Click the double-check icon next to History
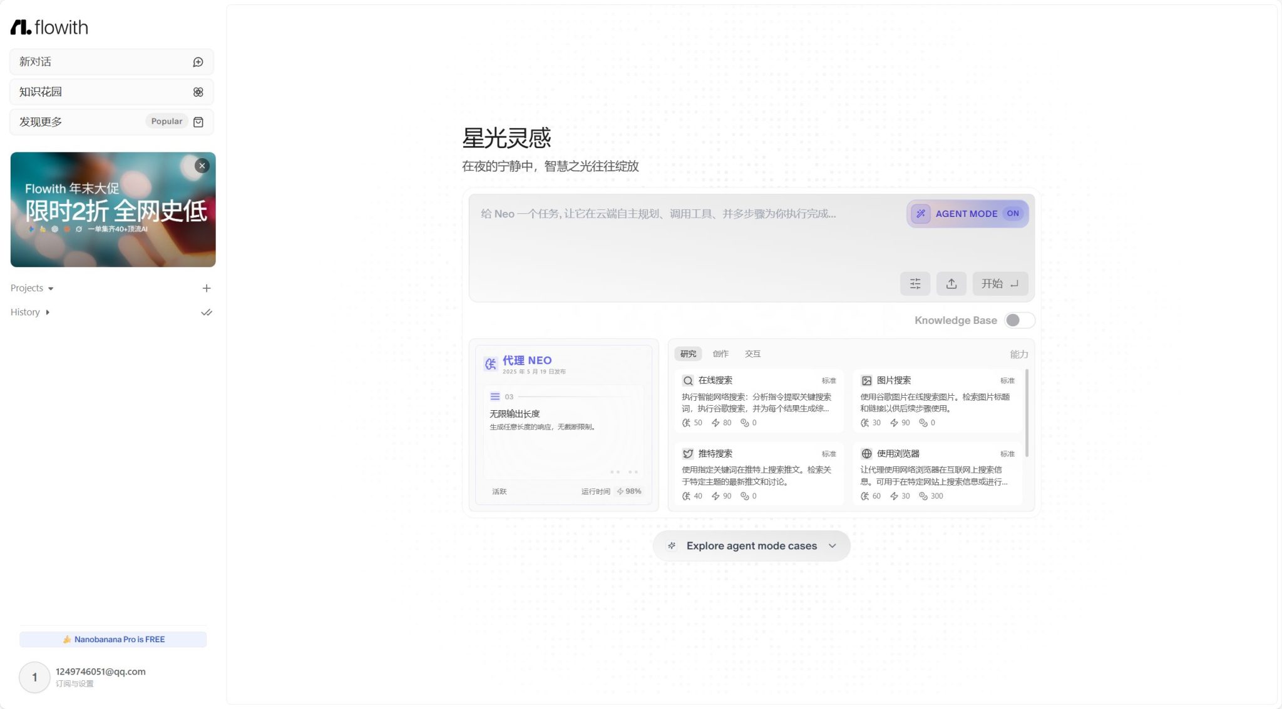The height and width of the screenshot is (709, 1282). pyautogui.click(x=207, y=313)
